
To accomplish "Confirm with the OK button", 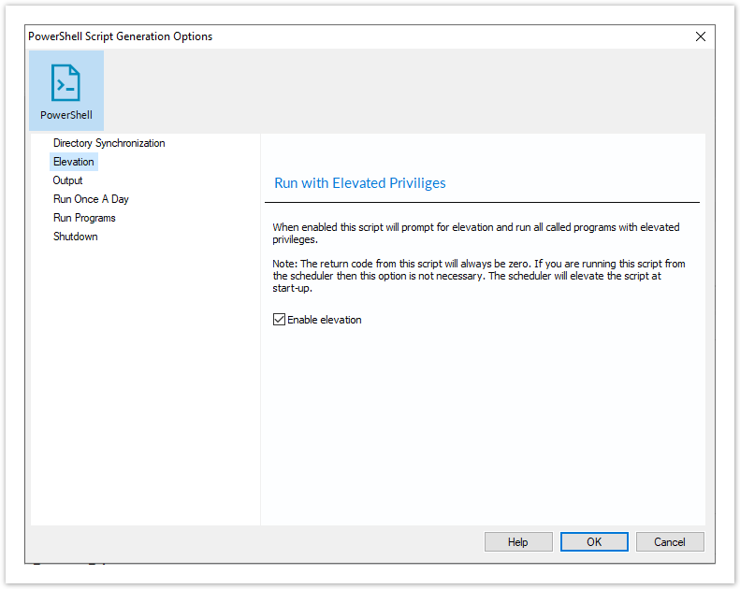I will (594, 542).
